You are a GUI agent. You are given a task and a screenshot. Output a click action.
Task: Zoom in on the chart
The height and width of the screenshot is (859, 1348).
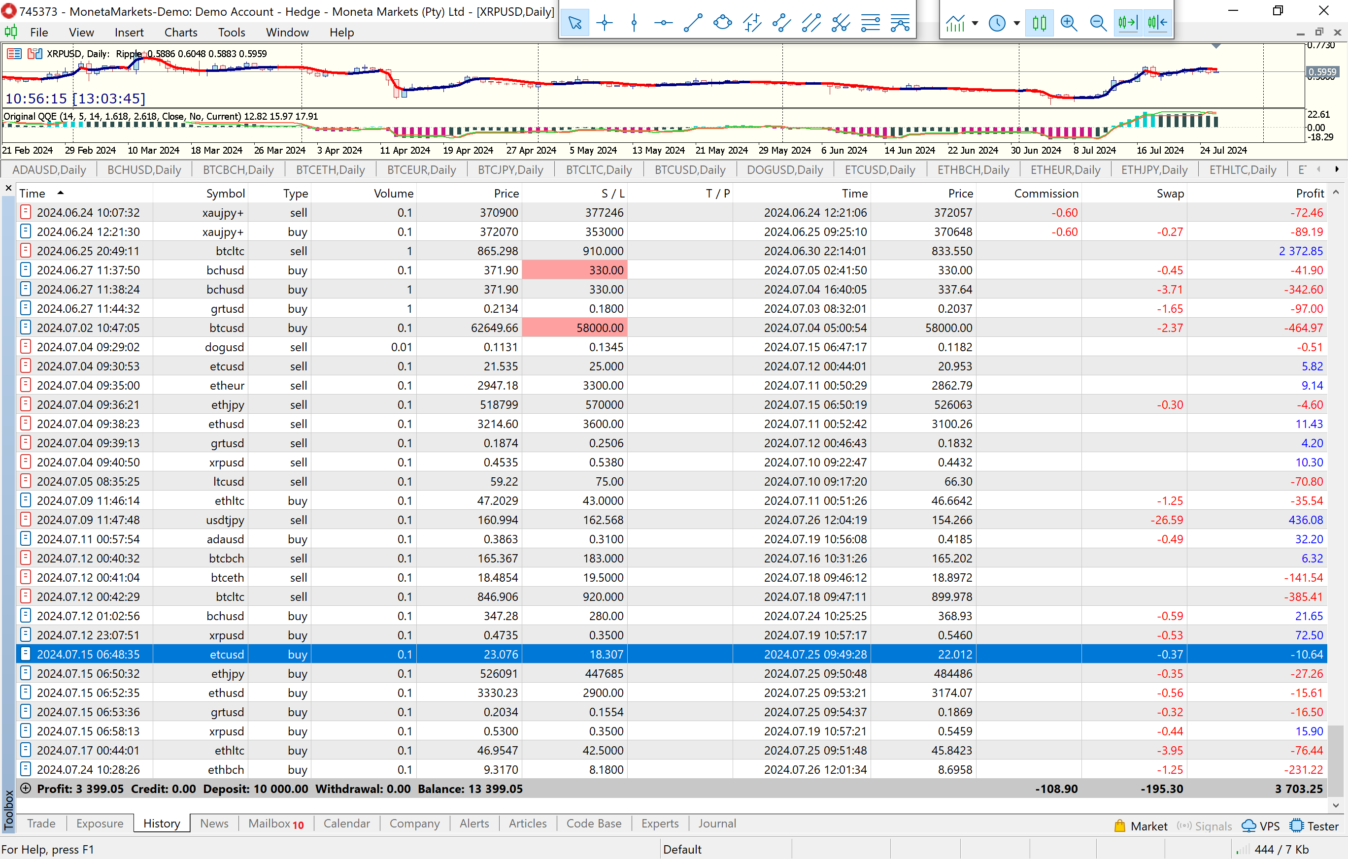tap(1069, 23)
